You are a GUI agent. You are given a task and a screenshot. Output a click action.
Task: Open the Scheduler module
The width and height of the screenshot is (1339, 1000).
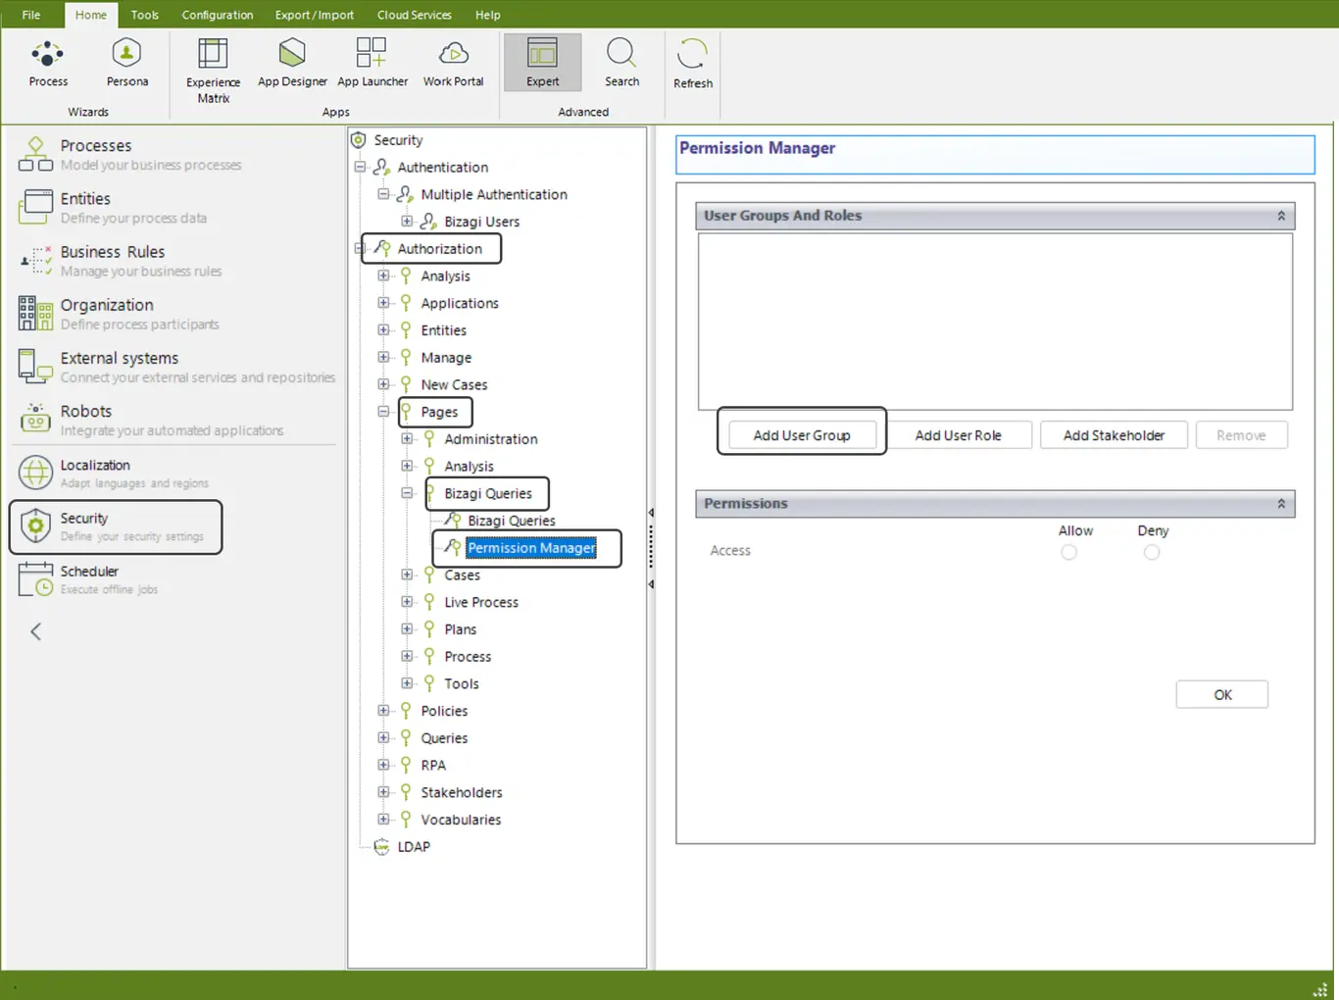88,578
